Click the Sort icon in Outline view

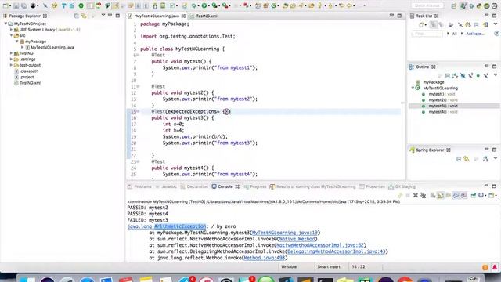[x=456, y=75]
